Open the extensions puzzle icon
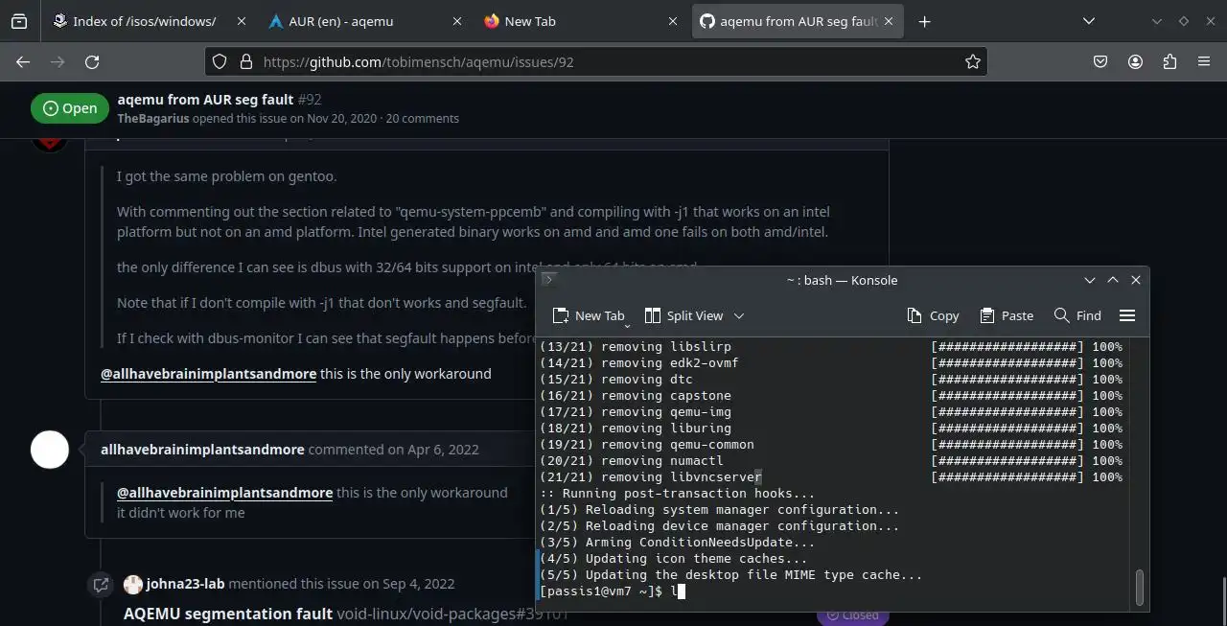The image size is (1227, 626). [1169, 61]
